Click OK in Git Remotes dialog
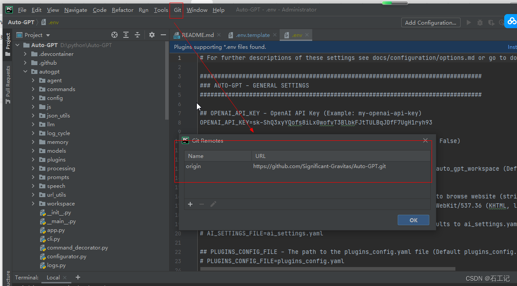 414,220
